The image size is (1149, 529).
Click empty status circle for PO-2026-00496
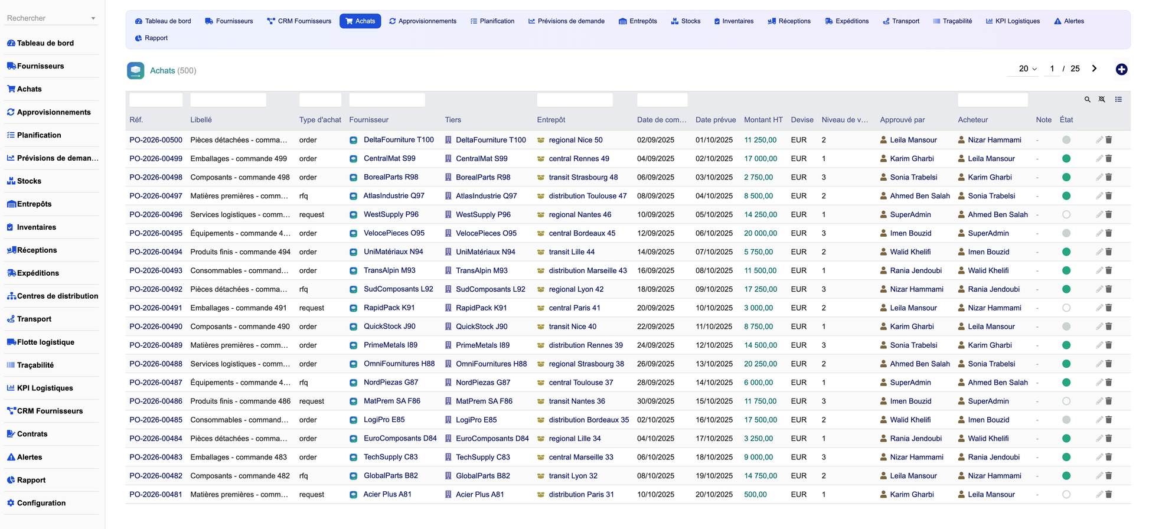pyautogui.click(x=1066, y=215)
